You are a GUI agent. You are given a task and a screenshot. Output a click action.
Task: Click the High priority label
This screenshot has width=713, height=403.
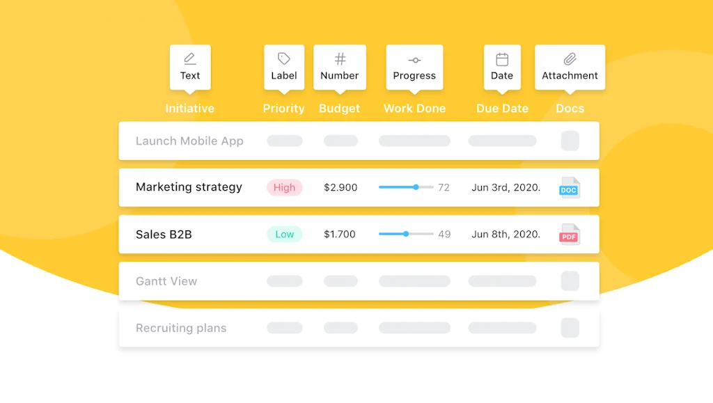284,187
